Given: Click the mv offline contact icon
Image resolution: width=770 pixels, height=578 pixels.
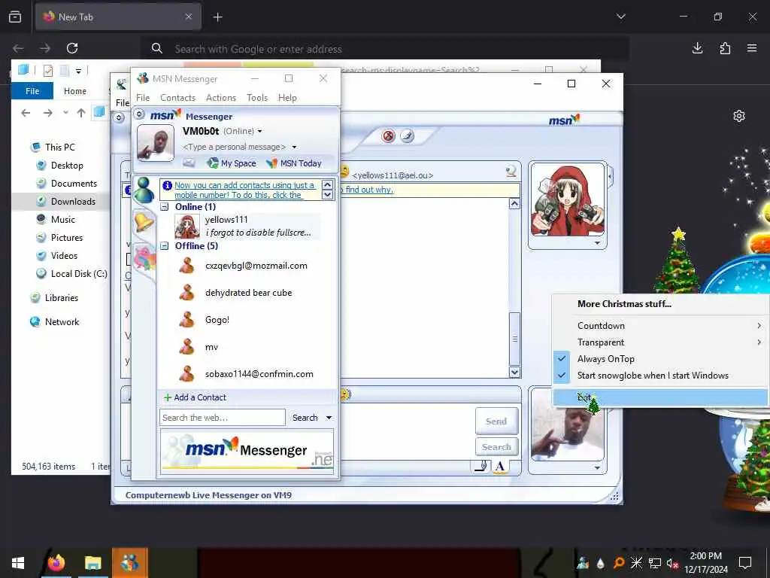Looking at the screenshot, I should (x=186, y=347).
